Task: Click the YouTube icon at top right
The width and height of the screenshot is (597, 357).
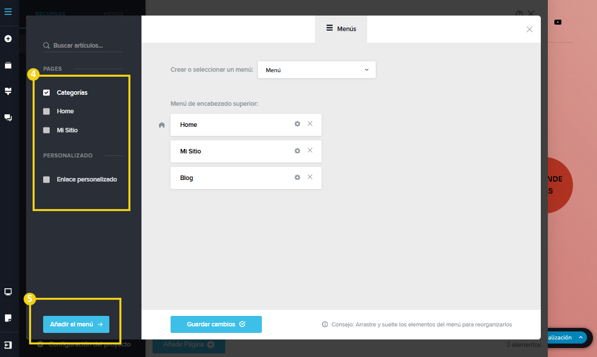Action: tap(558, 22)
